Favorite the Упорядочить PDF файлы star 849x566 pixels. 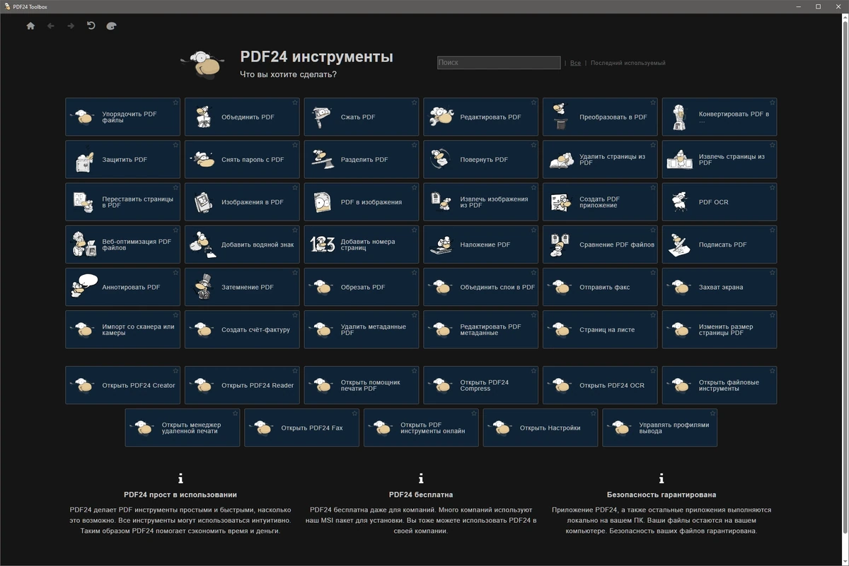(176, 102)
